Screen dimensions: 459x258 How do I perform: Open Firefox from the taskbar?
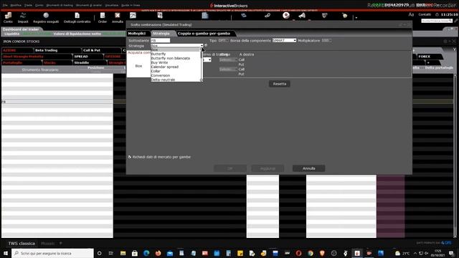(x=158, y=253)
